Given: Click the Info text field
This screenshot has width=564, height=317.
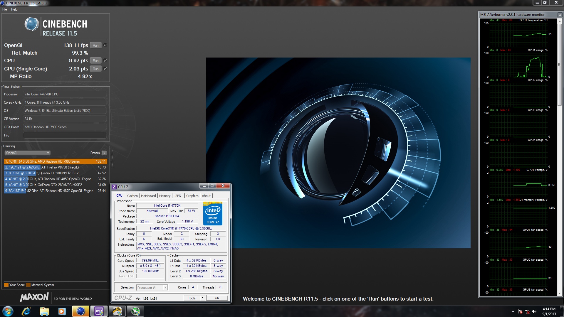Looking at the screenshot, I should (65, 135).
